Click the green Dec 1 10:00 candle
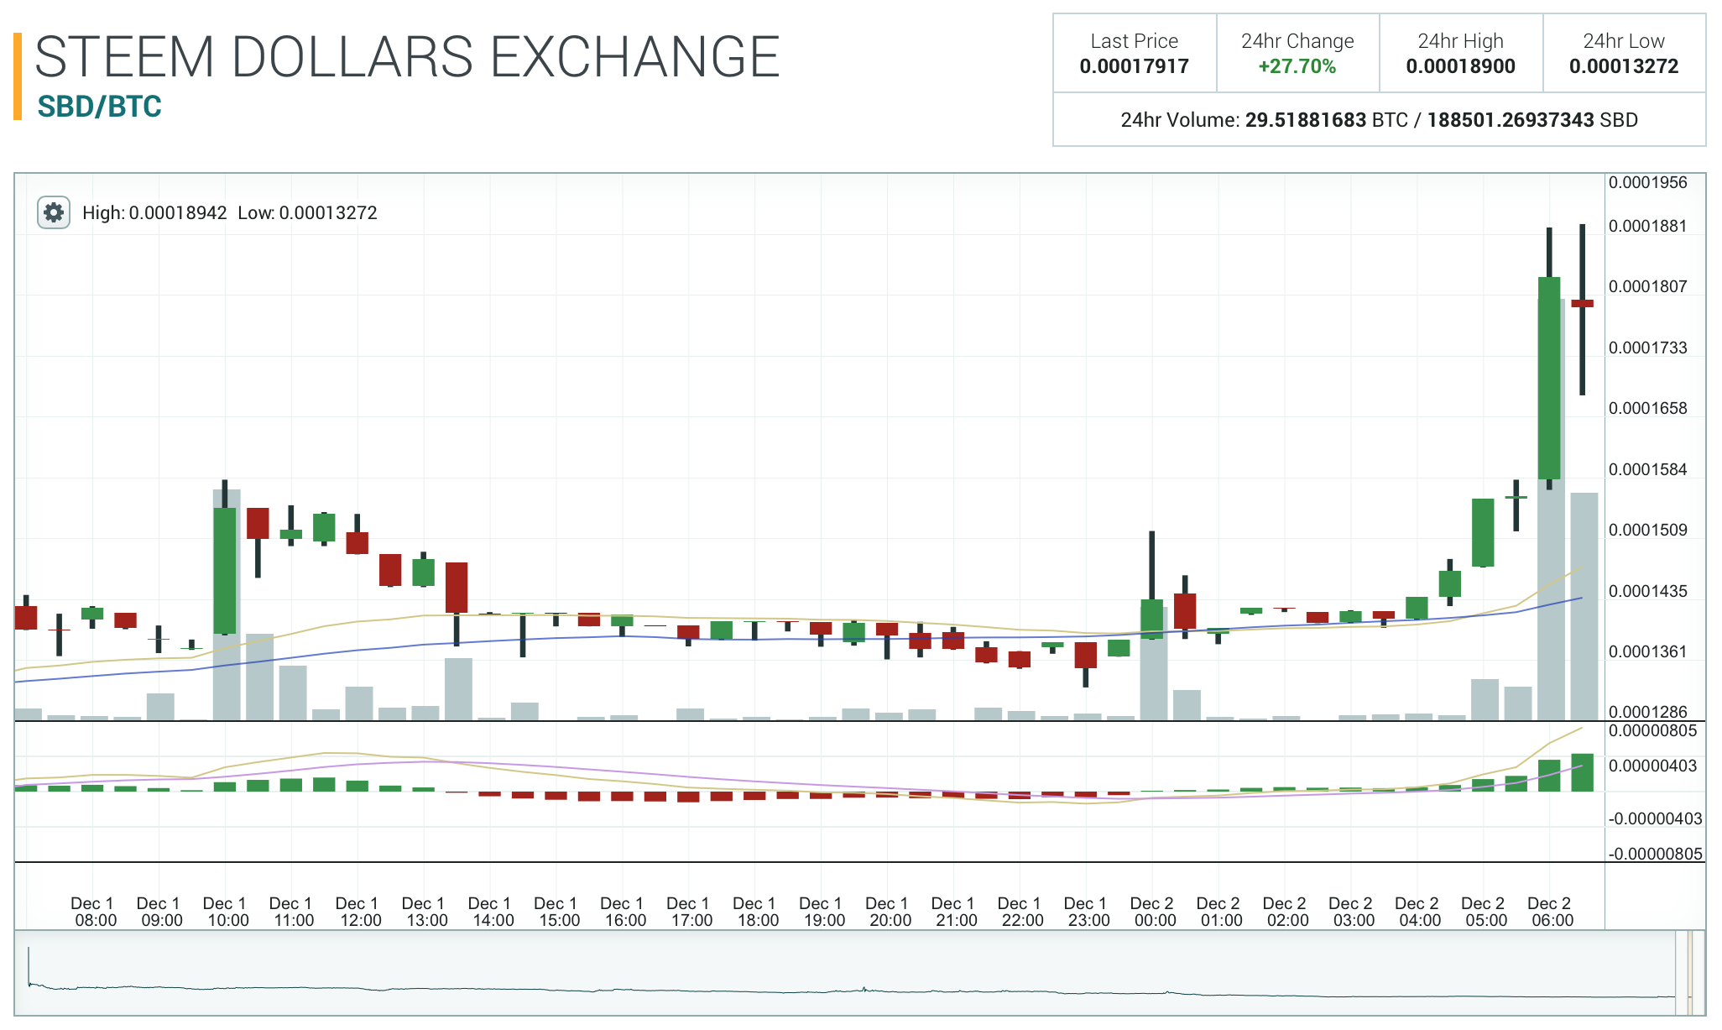Viewport: 1722px width, 1030px height. tap(224, 571)
